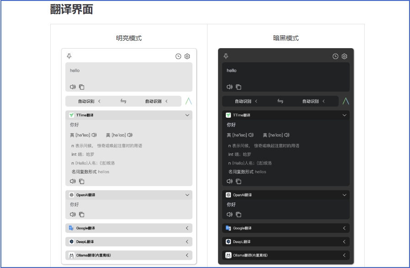Play OpenAI translation audio in dark mode
This screenshot has width=410, height=268.
pyautogui.click(x=229, y=214)
